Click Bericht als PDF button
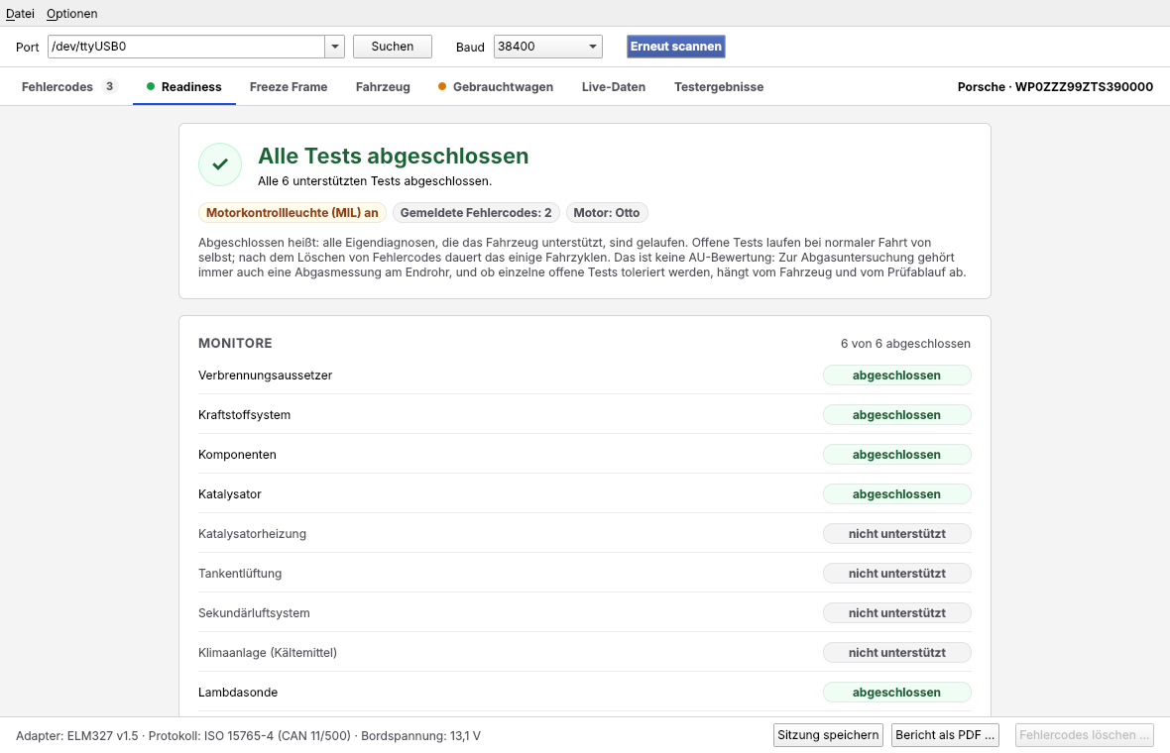 pos(945,734)
